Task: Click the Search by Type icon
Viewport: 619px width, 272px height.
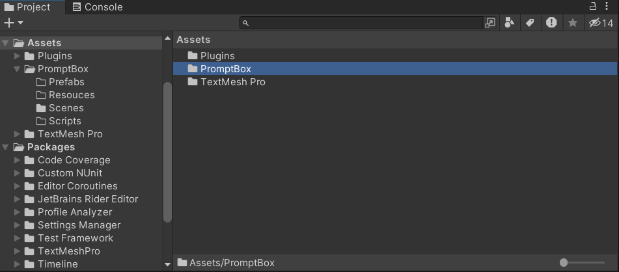Action: 510,23
